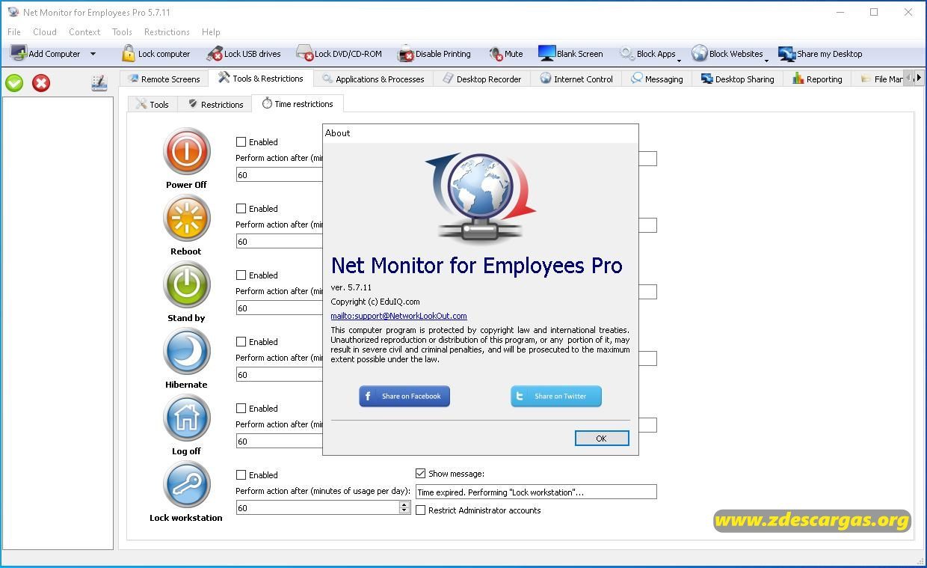The height and width of the screenshot is (568, 927).
Task: Uncheck Show message for Lock workstation
Action: pos(420,473)
